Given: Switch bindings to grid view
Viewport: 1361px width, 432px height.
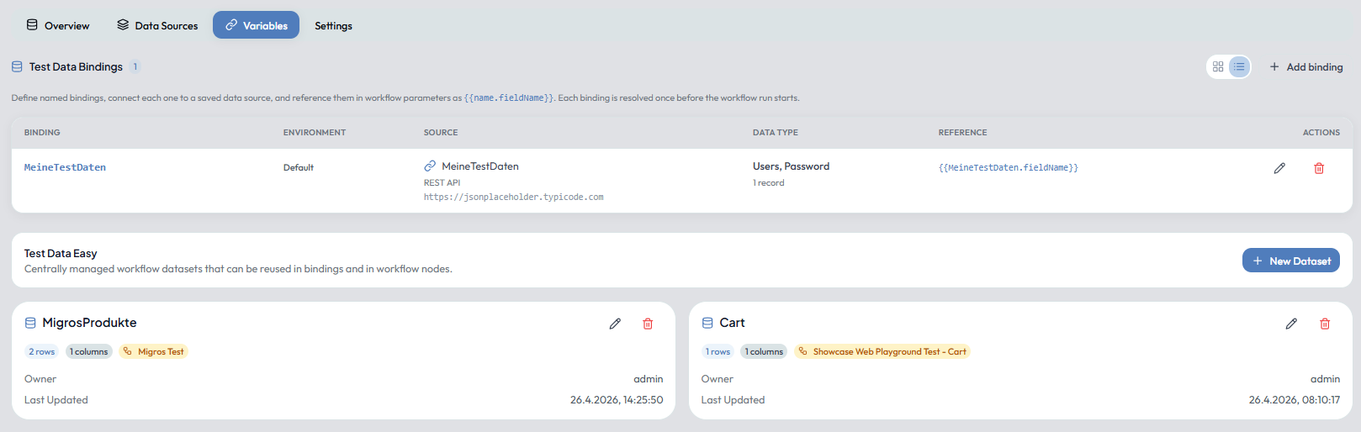Looking at the screenshot, I should [1218, 66].
